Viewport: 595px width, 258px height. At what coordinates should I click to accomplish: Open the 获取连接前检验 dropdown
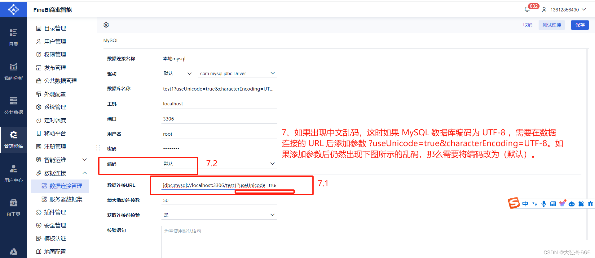point(219,215)
